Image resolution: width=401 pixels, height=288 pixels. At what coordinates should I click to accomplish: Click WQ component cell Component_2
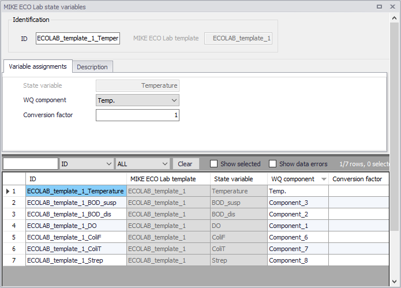298,214
